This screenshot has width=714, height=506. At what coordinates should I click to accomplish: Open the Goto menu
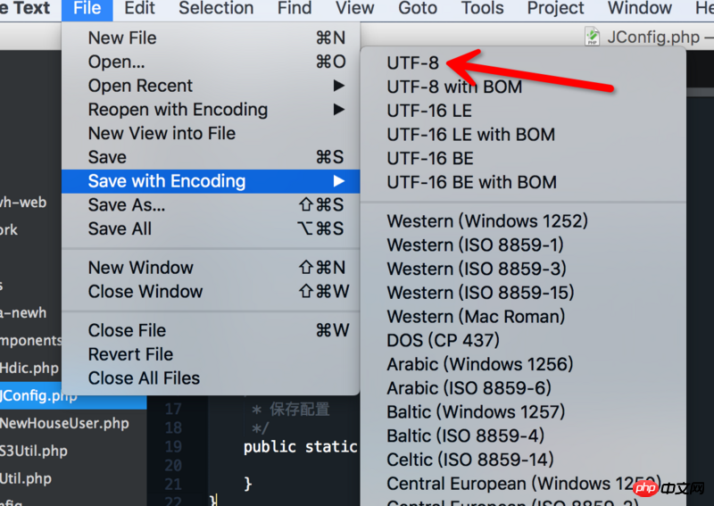[417, 9]
